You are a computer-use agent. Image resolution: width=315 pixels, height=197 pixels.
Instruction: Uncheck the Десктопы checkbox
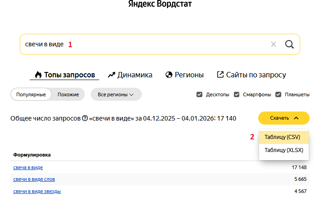pos(199,94)
